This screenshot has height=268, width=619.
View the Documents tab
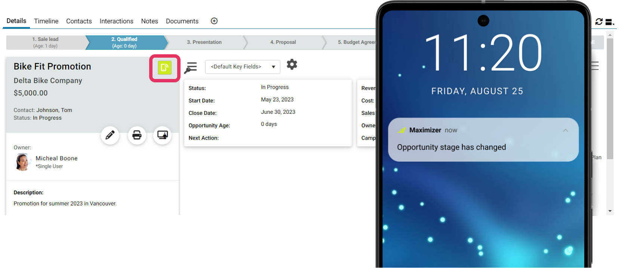[182, 21]
